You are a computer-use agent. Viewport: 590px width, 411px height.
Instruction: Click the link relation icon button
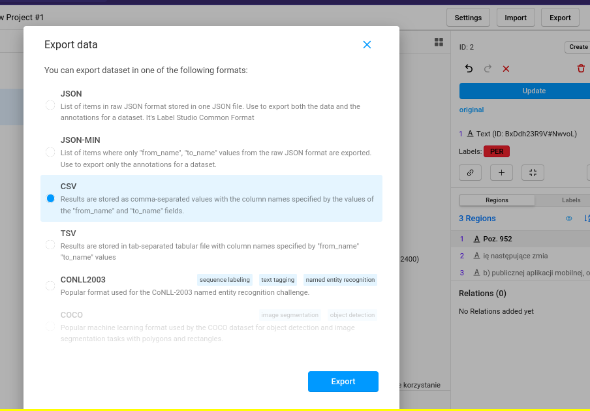[x=470, y=173]
